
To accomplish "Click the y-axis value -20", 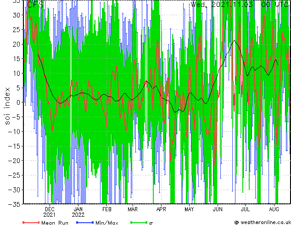I will click(15, 161).
